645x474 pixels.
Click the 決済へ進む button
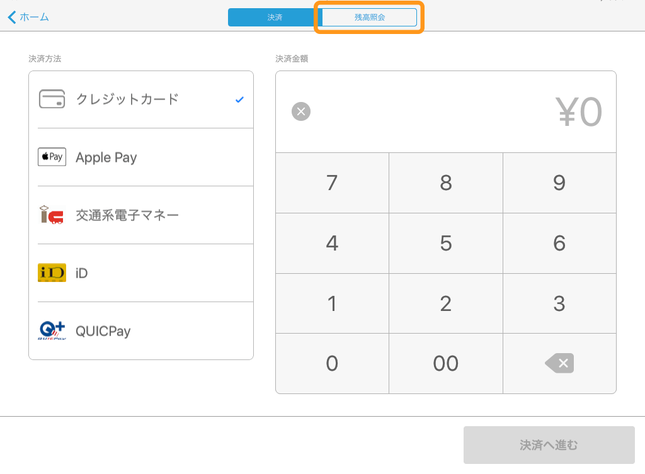(x=549, y=445)
